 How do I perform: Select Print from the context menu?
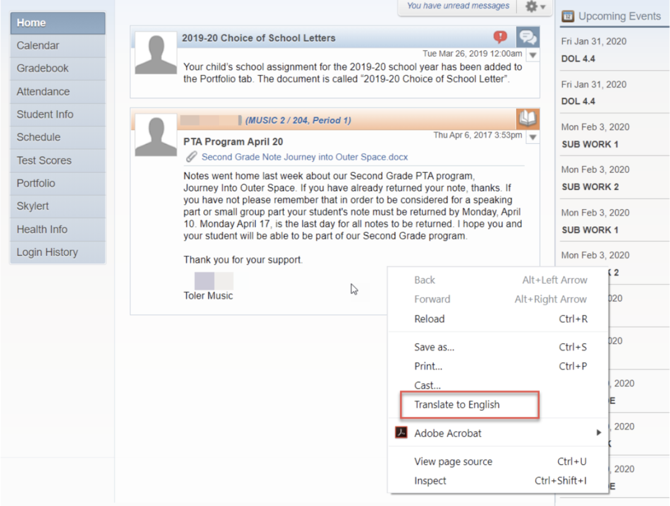428,366
